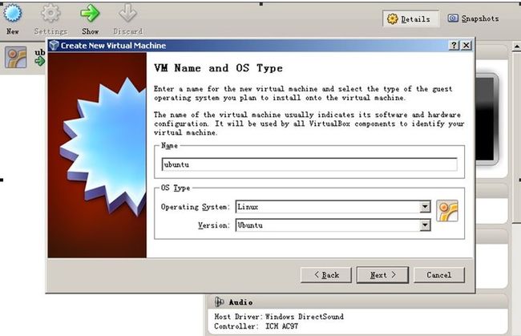Click the Cancel button
This screenshot has height=336, width=521.
click(439, 275)
